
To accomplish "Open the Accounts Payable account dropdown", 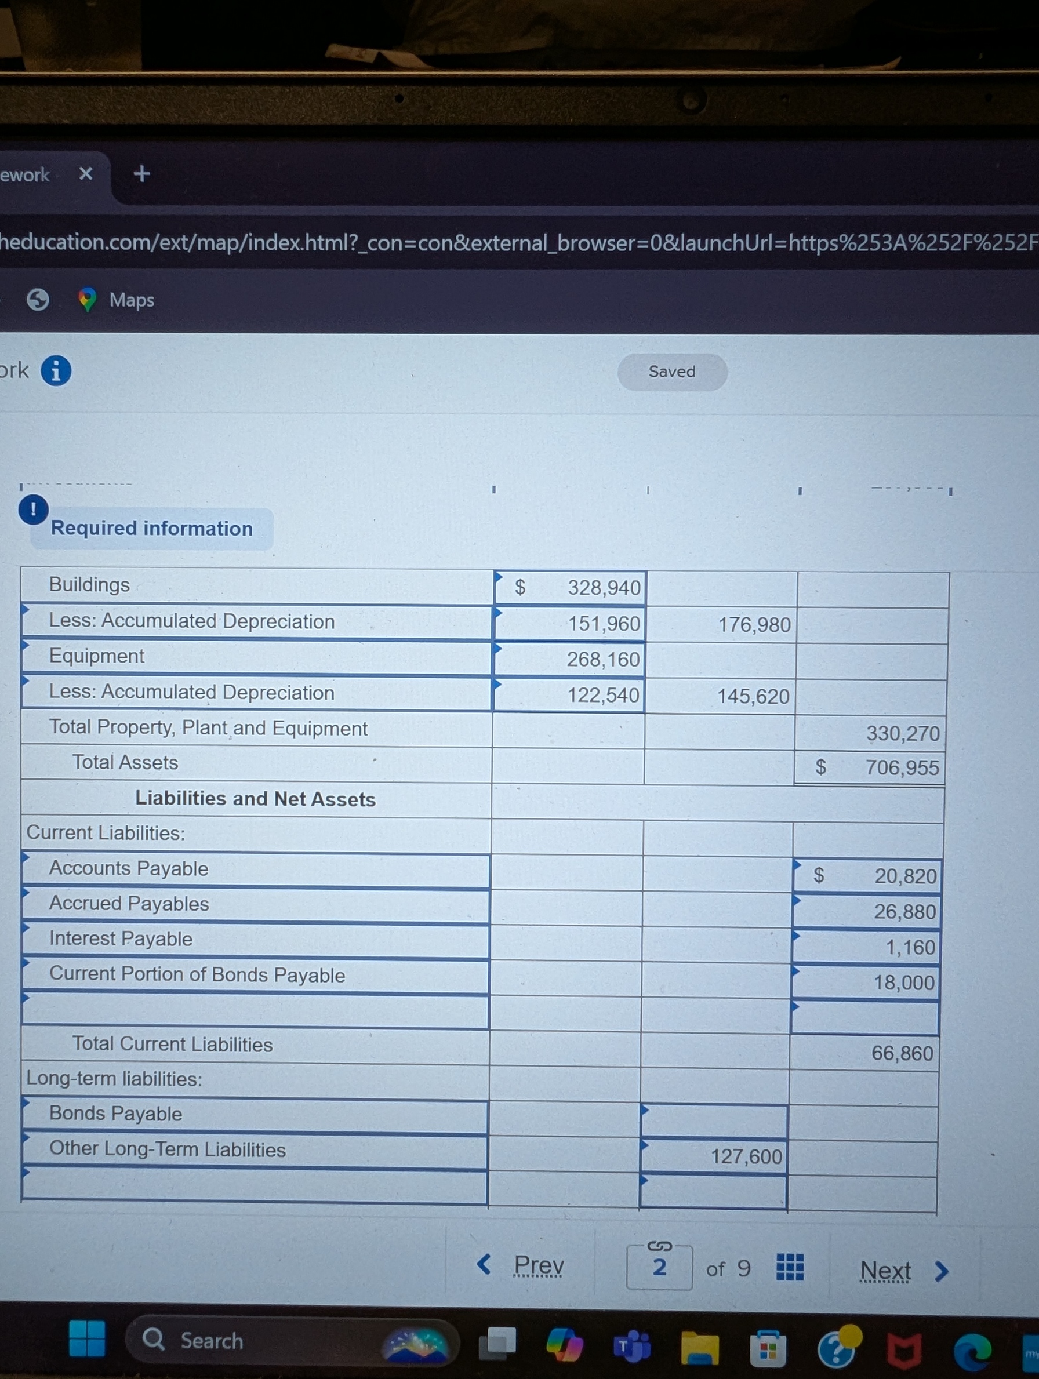I will click(x=256, y=869).
